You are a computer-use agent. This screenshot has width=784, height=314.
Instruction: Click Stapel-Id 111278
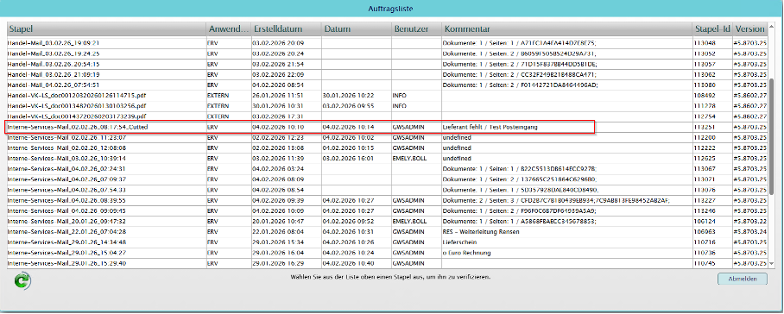point(704,106)
